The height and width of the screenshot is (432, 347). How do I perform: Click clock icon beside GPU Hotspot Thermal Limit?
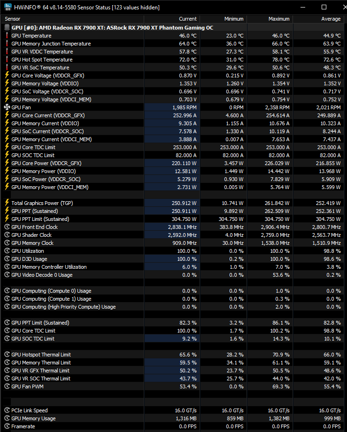[x=7, y=354]
